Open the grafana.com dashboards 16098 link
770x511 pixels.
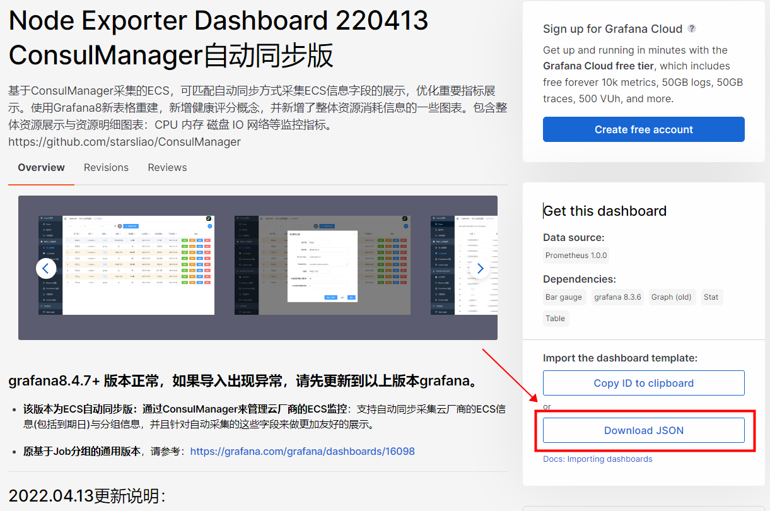click(x=303, y=451)
